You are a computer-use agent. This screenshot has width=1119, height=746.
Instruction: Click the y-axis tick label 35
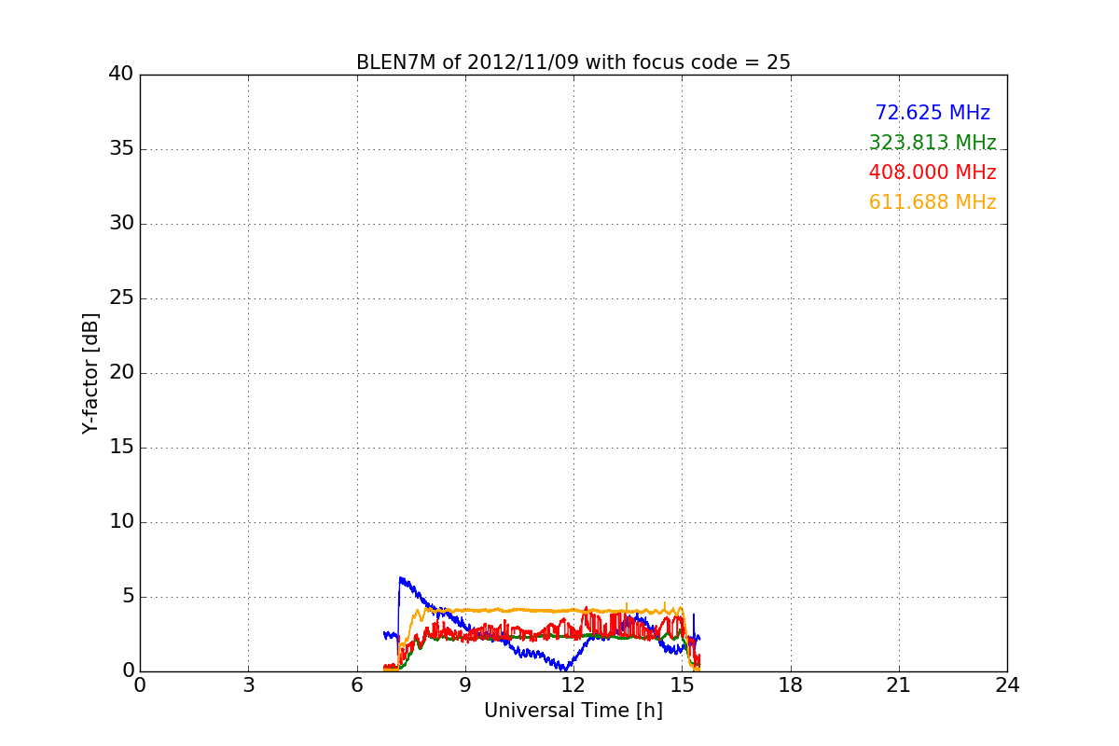(120, 149)
